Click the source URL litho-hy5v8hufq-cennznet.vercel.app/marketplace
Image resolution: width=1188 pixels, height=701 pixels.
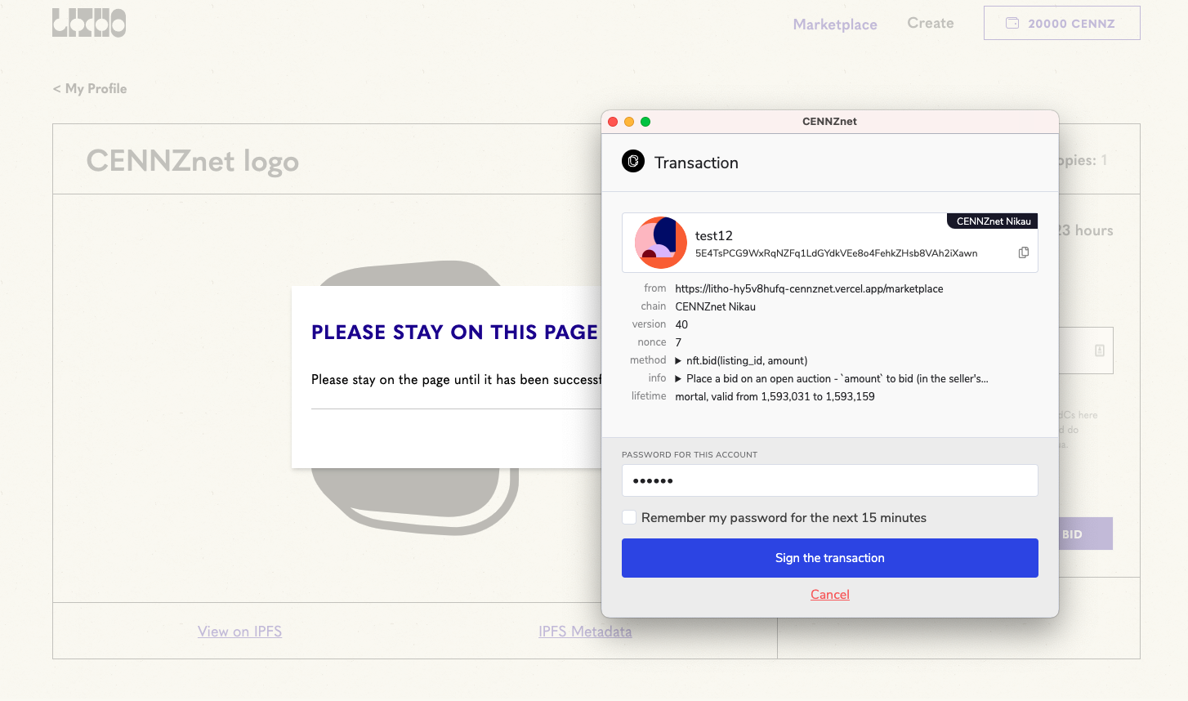809,288
